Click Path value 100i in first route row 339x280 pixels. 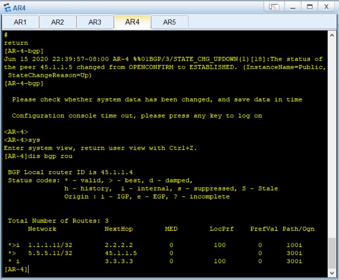[x=295, y=245]
